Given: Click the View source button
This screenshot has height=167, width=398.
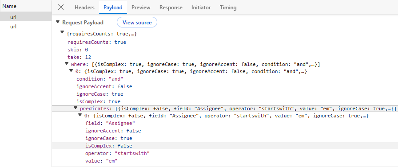Looking at the screenshot, I should 137,23.
